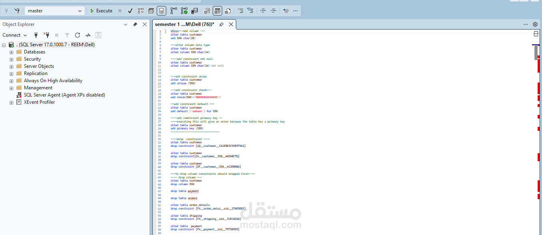Comment out the selected lines

[x=240, y=11]
